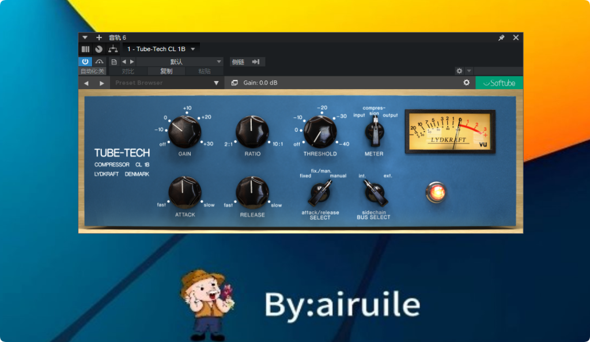Screen dimensions: 590x342
Task: Show the channel editor bars icon
Action: (85, 49)
